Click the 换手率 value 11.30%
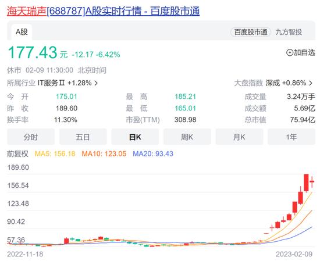This screenshot has height=261, width=320. (66, 120)
